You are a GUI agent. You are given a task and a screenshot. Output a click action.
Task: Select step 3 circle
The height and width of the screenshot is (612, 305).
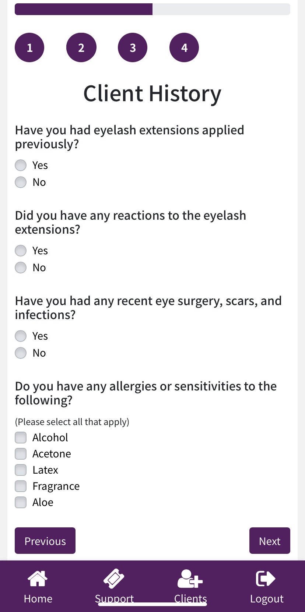pyautogui.click(x=133, y=47)
